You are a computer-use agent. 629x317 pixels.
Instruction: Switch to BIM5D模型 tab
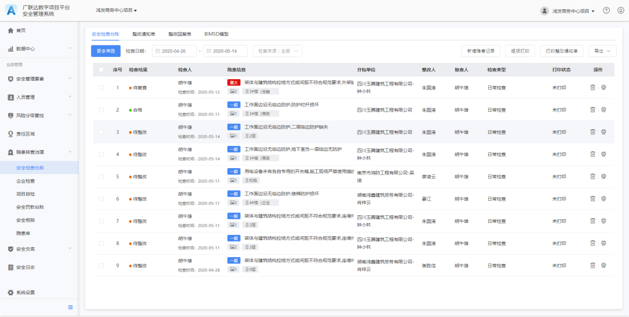click(216, 34)
